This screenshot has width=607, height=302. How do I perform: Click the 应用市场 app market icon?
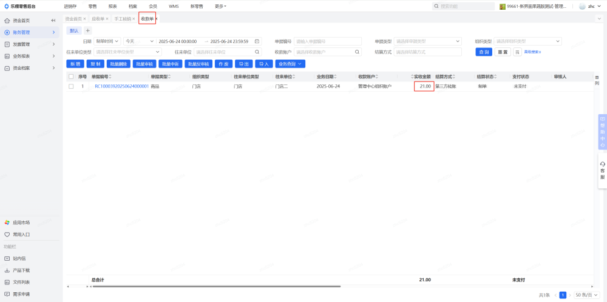click(x=7, y=222)
